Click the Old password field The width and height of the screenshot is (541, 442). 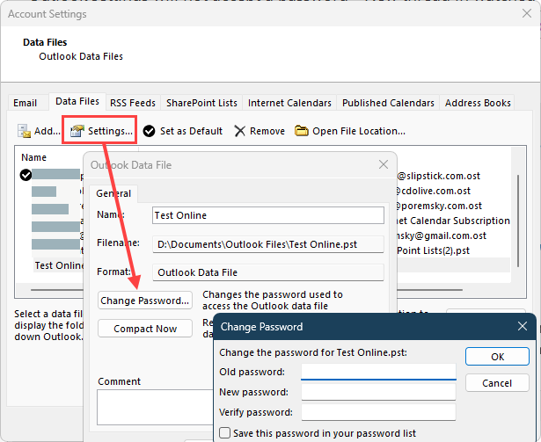tap(378, 372)
